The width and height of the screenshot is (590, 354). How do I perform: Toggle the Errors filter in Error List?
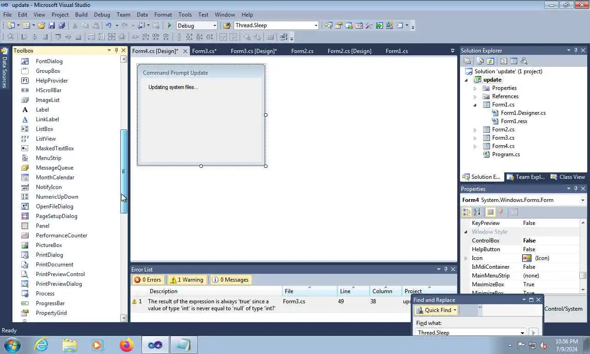(x=147, y=280)
